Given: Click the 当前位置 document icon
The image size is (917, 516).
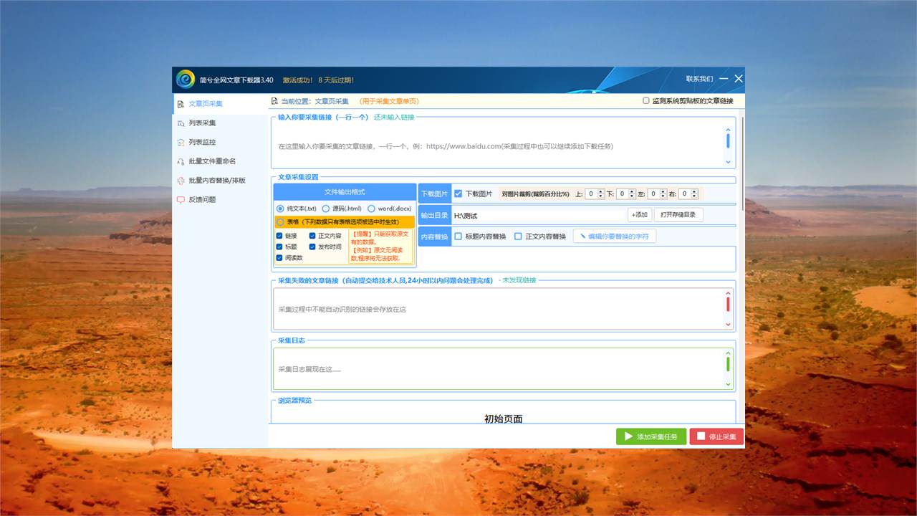Looking at the screenshot, I should 274,102.
